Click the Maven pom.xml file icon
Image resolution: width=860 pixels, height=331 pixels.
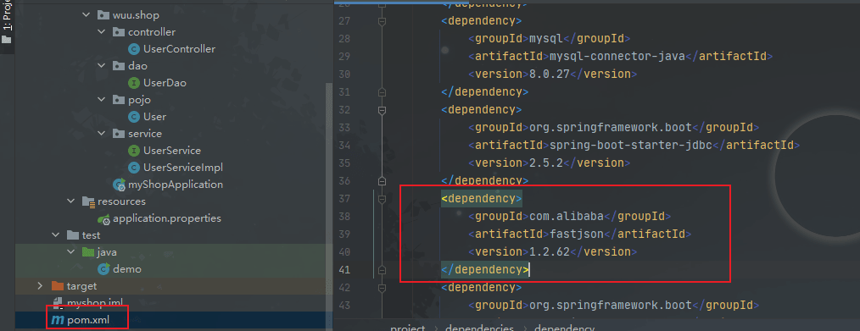click(x=57, y=320)
